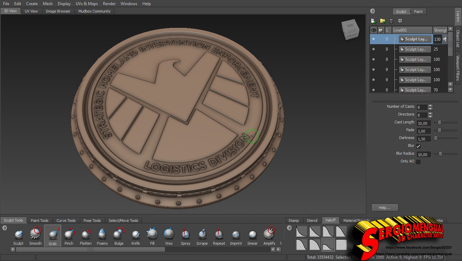Open the Mudbox Community tab
462x261 pixels.
point(95,11)
